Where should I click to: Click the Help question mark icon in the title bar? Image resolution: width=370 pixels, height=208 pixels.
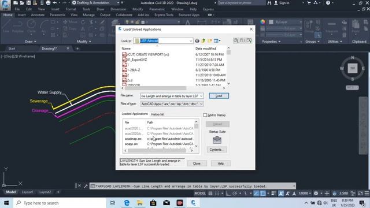(328, 3)
